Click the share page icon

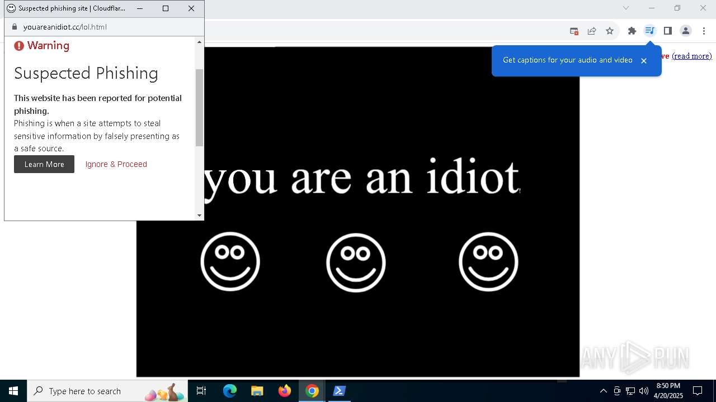[592, 31]
